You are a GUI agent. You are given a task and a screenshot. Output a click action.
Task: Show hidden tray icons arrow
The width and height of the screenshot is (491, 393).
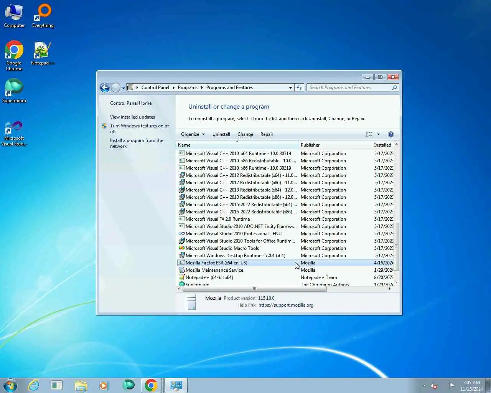(424, 386)
